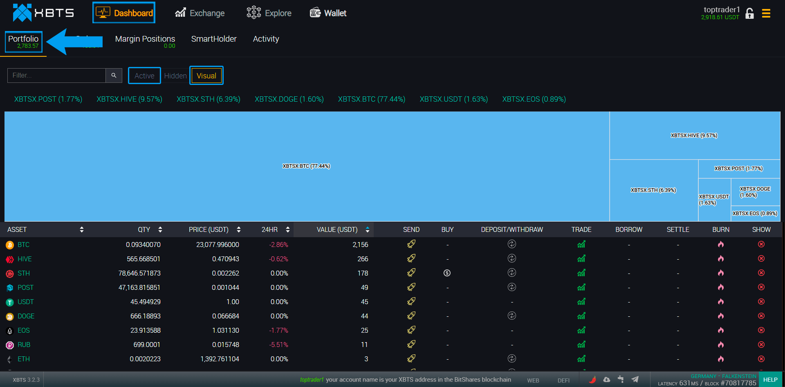Click the account lock icon
This screenshot has width=785, height=387.
click(749, 13)
